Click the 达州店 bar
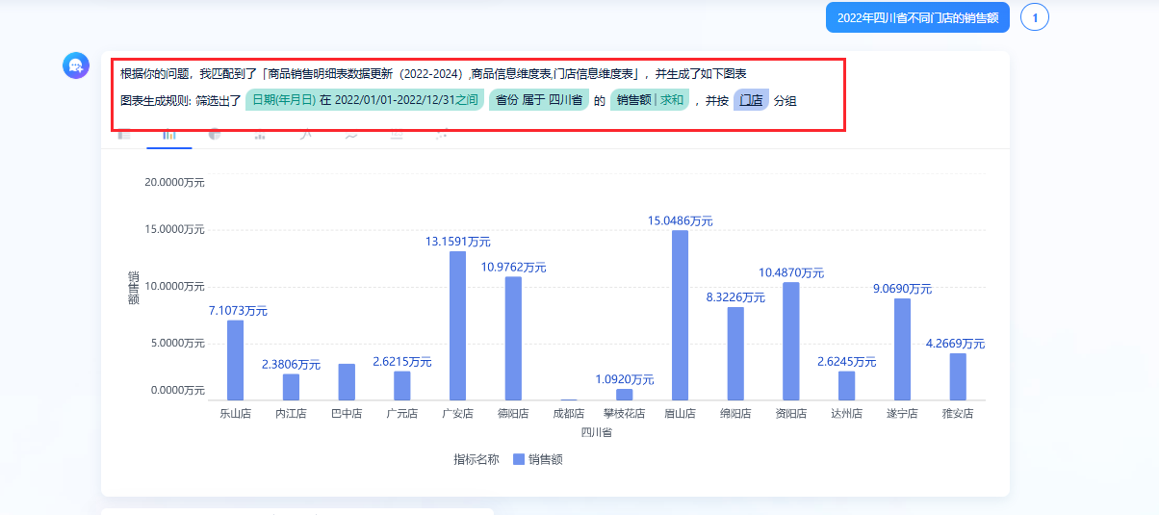This screenshot has height=515, width=1159. pos(846,385)
